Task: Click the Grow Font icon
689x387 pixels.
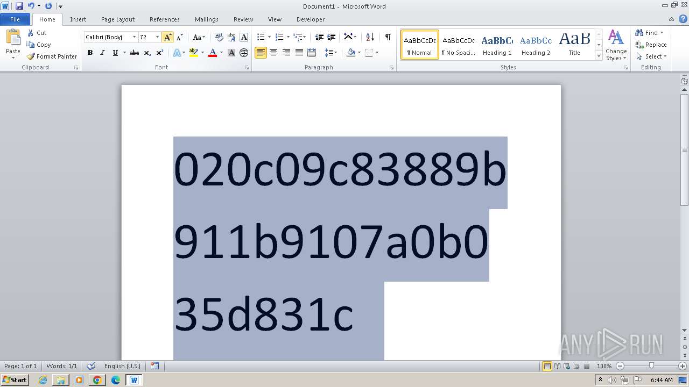Action: 167,37
